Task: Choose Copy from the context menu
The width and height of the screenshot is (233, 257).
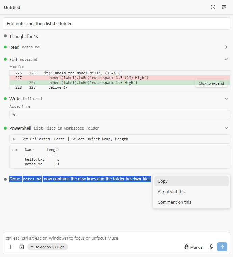Action: 191,181
